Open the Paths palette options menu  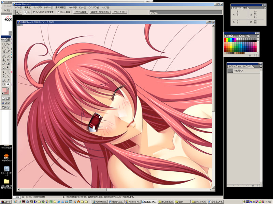point(261,66)
